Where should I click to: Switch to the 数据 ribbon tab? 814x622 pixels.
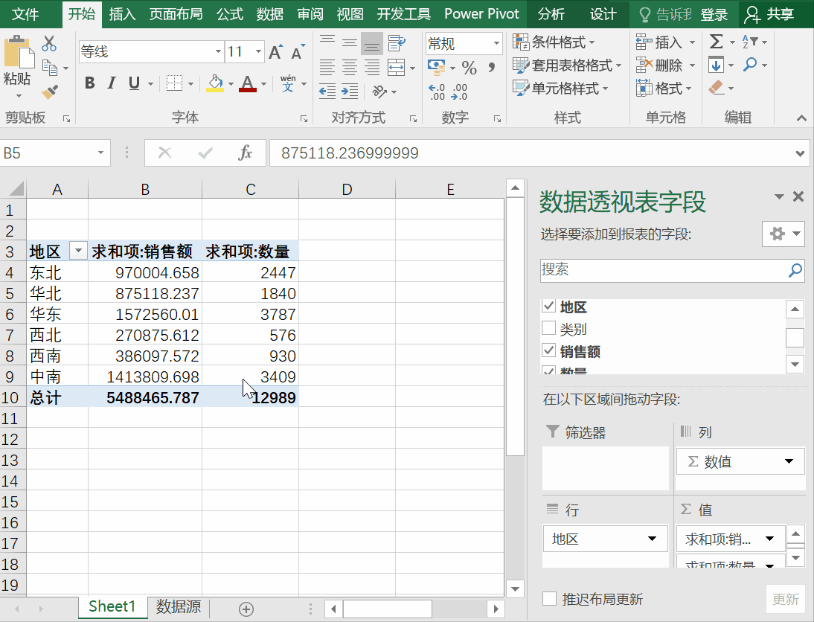[270, 14]
